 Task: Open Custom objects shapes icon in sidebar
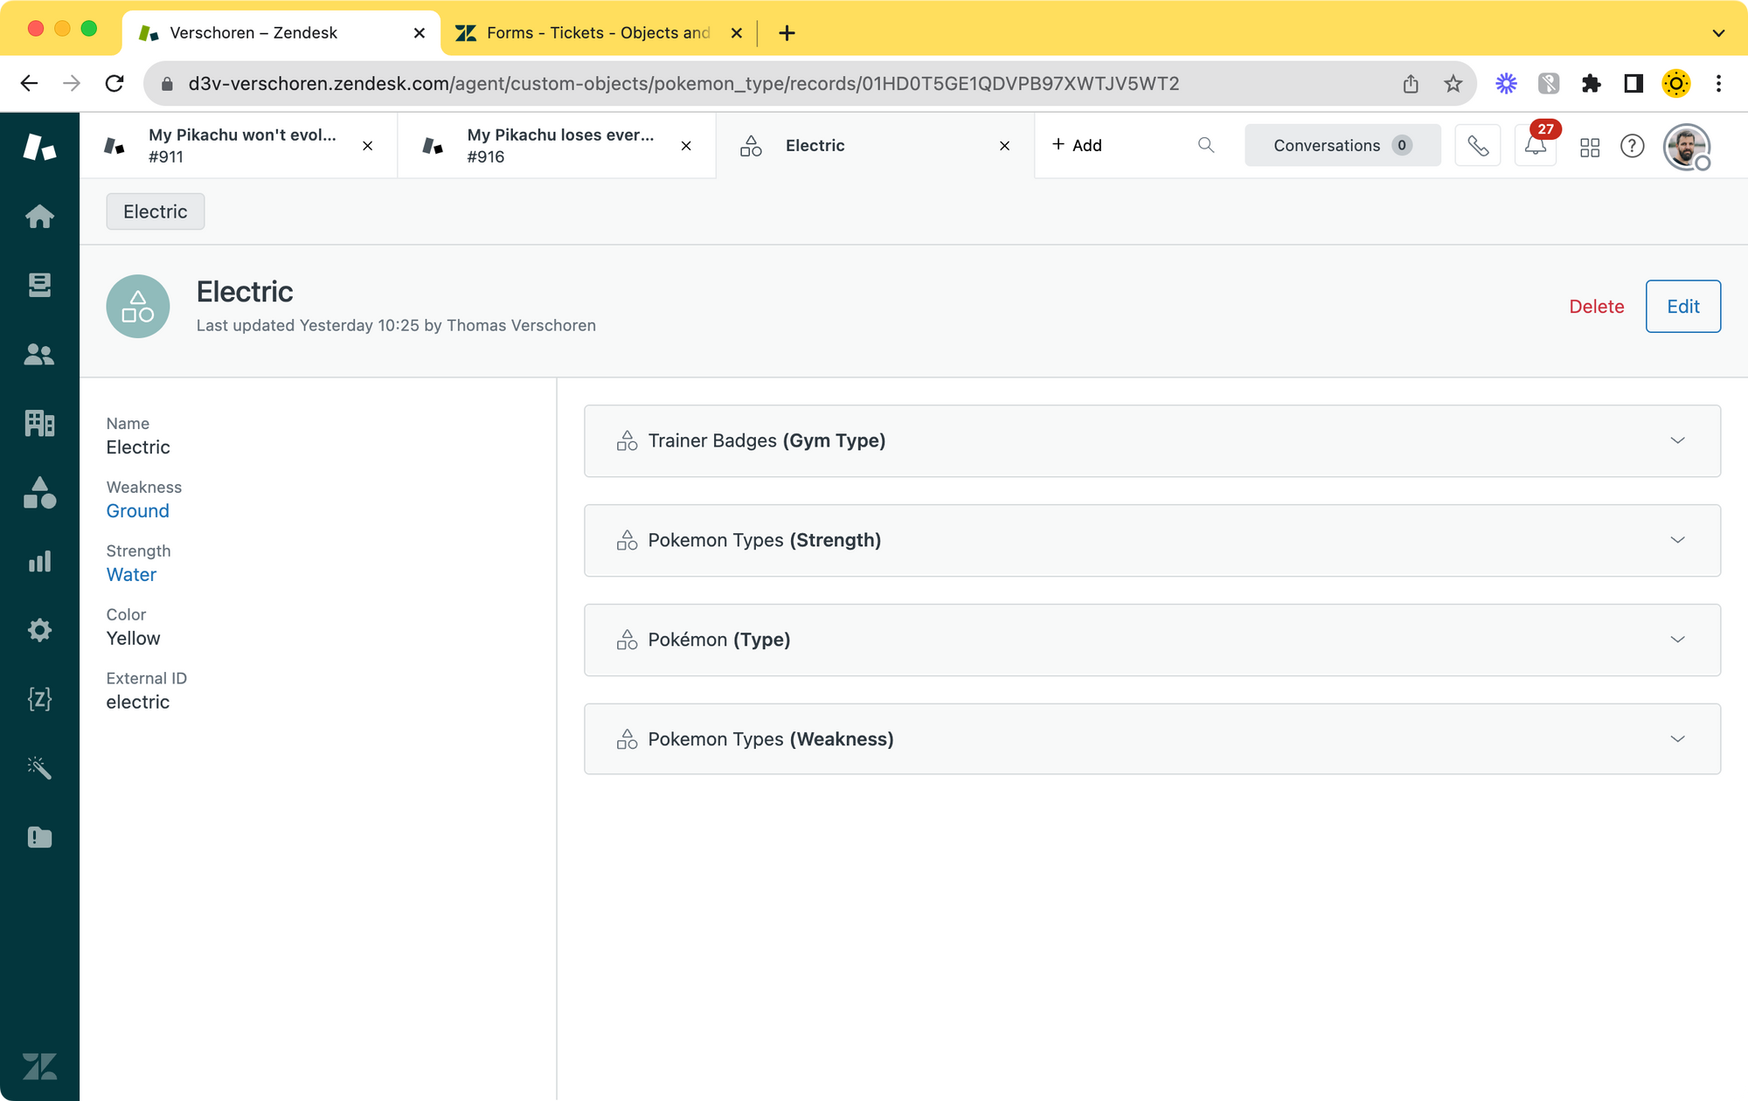coord(39,493)
